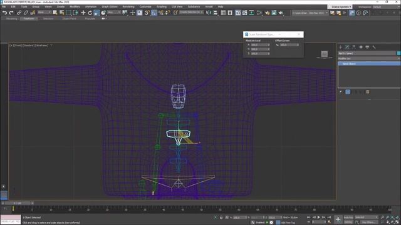Select the Link tool icon
Viewport: 401px width, 225px height.
pyautogui.click(x=19, y=12)
